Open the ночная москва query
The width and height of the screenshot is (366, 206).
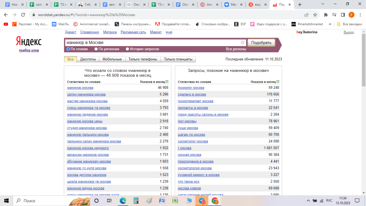coord(189,154)
